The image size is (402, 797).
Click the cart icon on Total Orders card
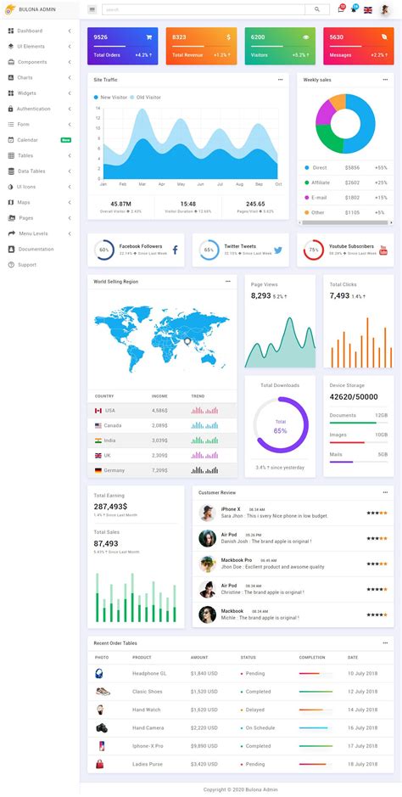(x=148, y=37)
